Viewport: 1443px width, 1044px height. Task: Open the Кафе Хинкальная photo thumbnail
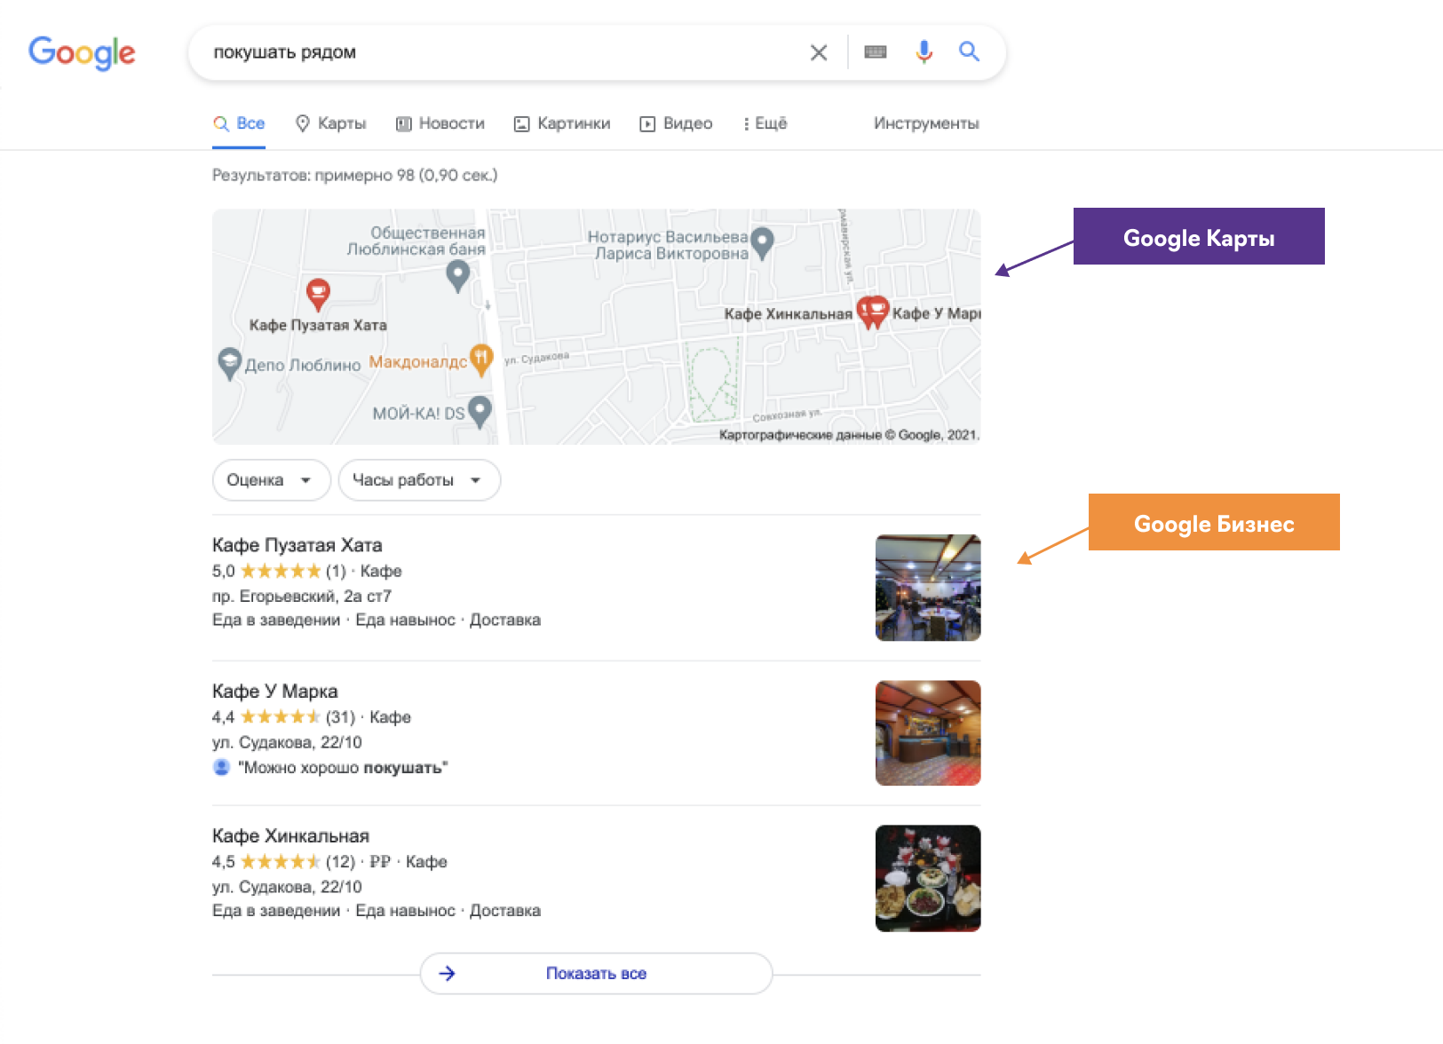[x=928, y=878]
